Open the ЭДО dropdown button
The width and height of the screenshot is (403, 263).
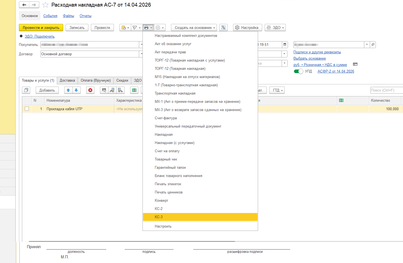275,27
